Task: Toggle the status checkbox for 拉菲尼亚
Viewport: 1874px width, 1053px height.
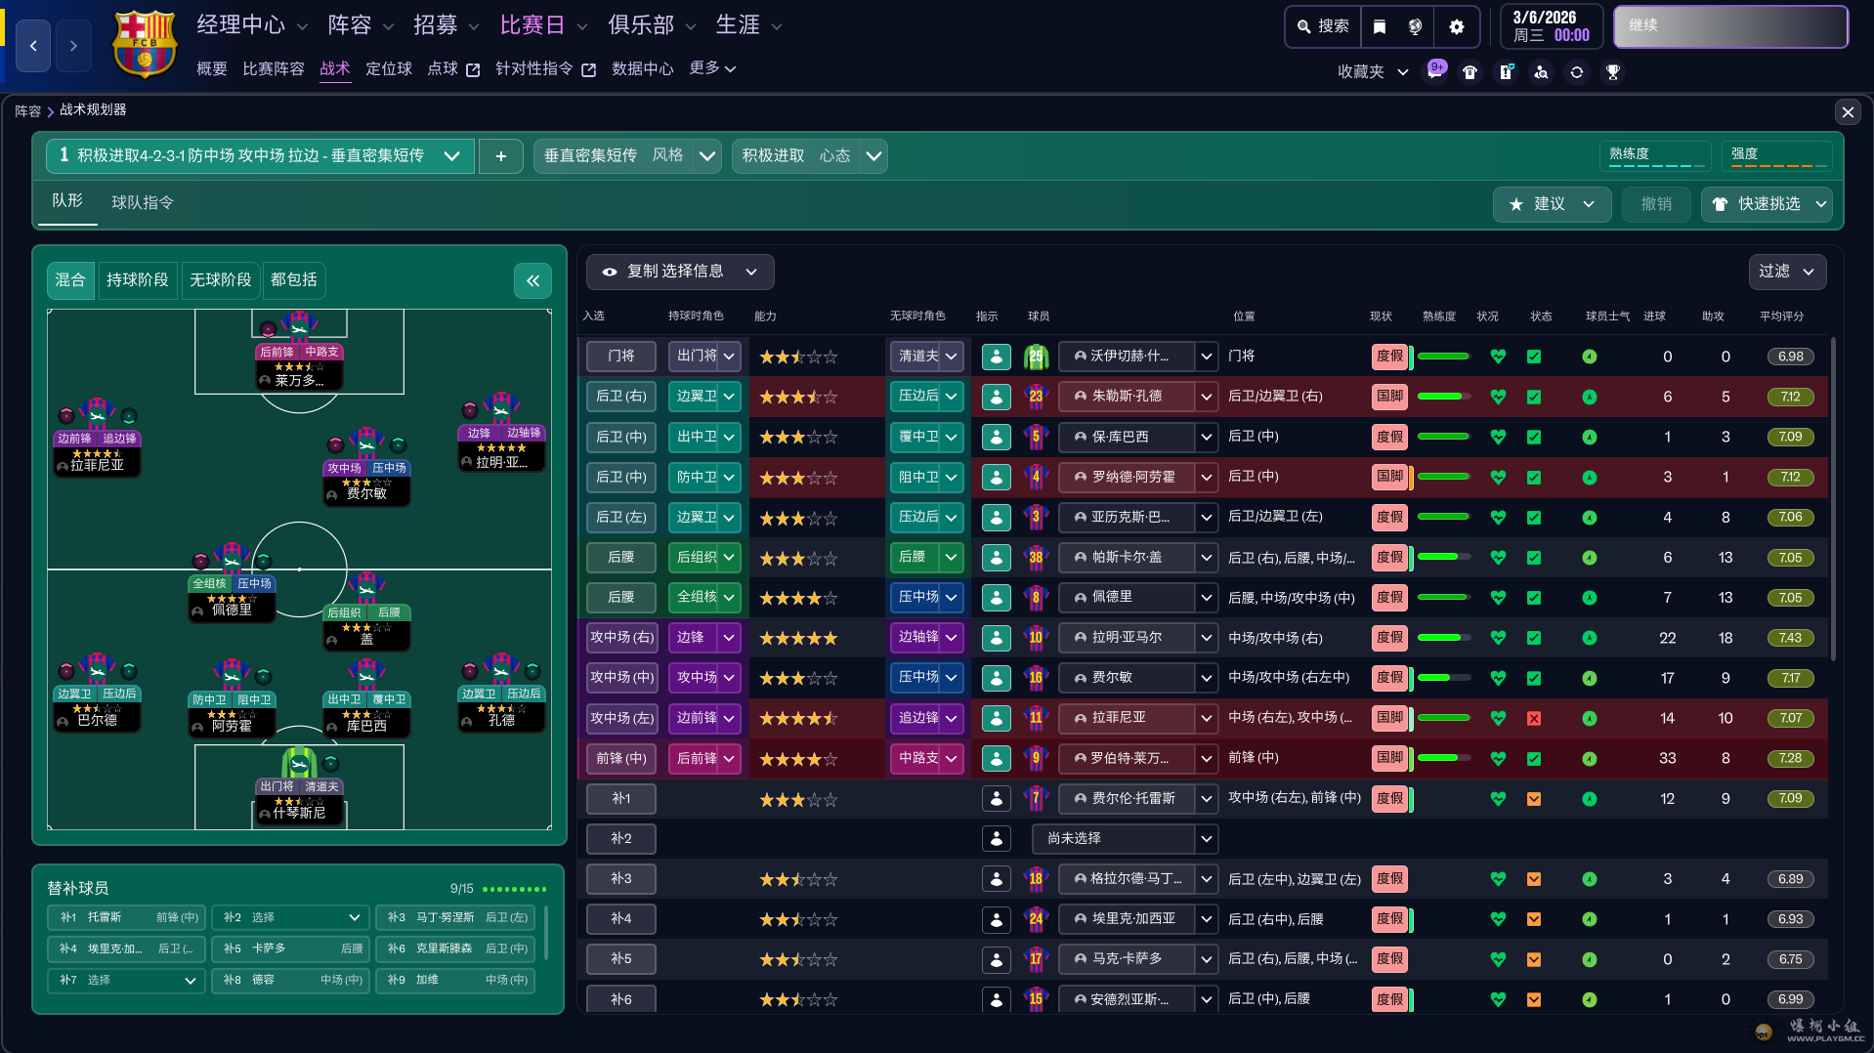Action: [1534, 718]
